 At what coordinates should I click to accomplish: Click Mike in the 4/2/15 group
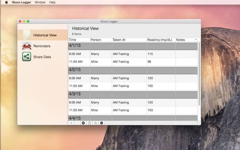coord(94,86)
